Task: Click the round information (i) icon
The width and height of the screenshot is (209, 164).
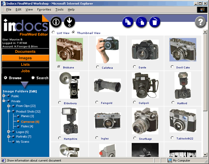Action: pyautogui.click(x=56, y=22)
